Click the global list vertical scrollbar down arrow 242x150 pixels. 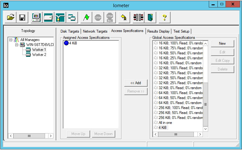coord(205,129)
